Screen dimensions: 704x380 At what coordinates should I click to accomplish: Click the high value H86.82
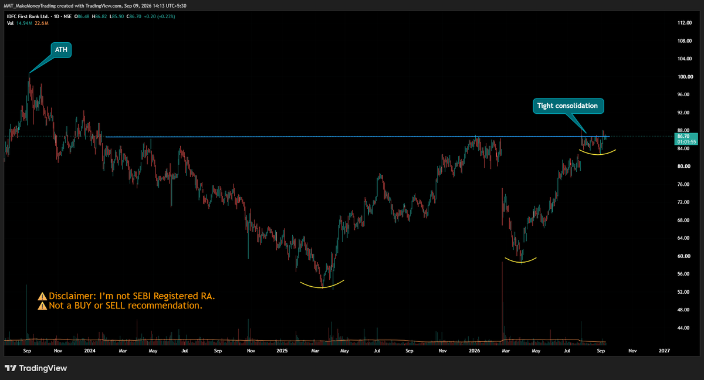coord(99,16)
